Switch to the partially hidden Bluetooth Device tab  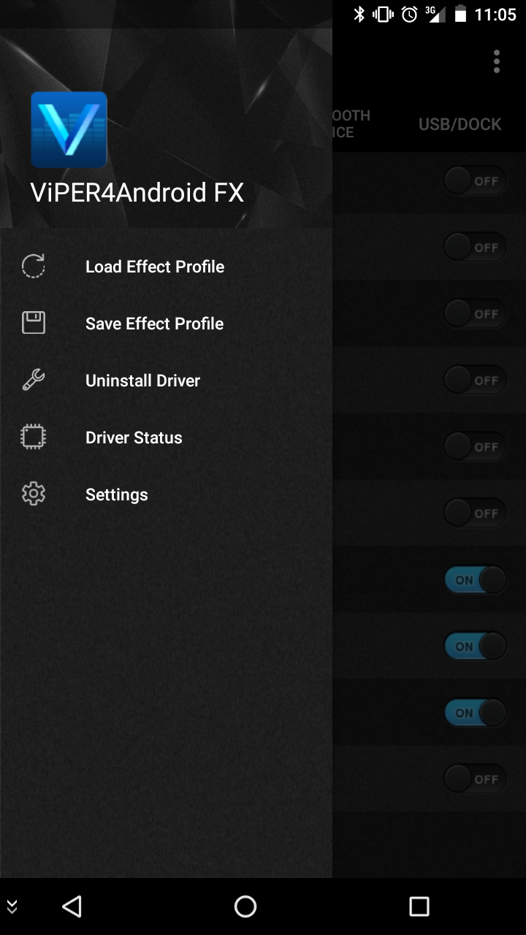tap(351, 124)
